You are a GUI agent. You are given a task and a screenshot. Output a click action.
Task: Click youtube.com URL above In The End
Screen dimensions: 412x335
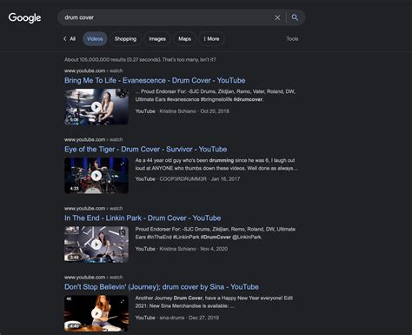(93, 208)
